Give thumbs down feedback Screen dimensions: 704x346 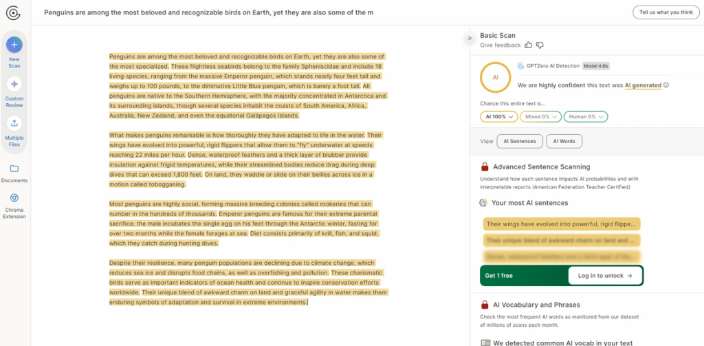coord(540,45)
